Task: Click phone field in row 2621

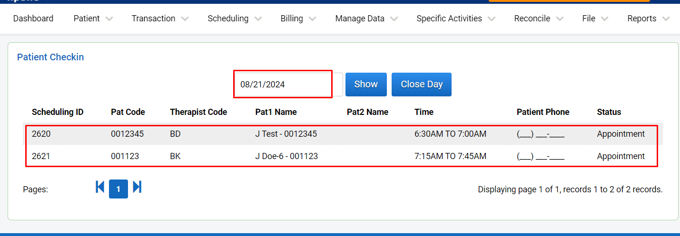Action: coord(541,156)
